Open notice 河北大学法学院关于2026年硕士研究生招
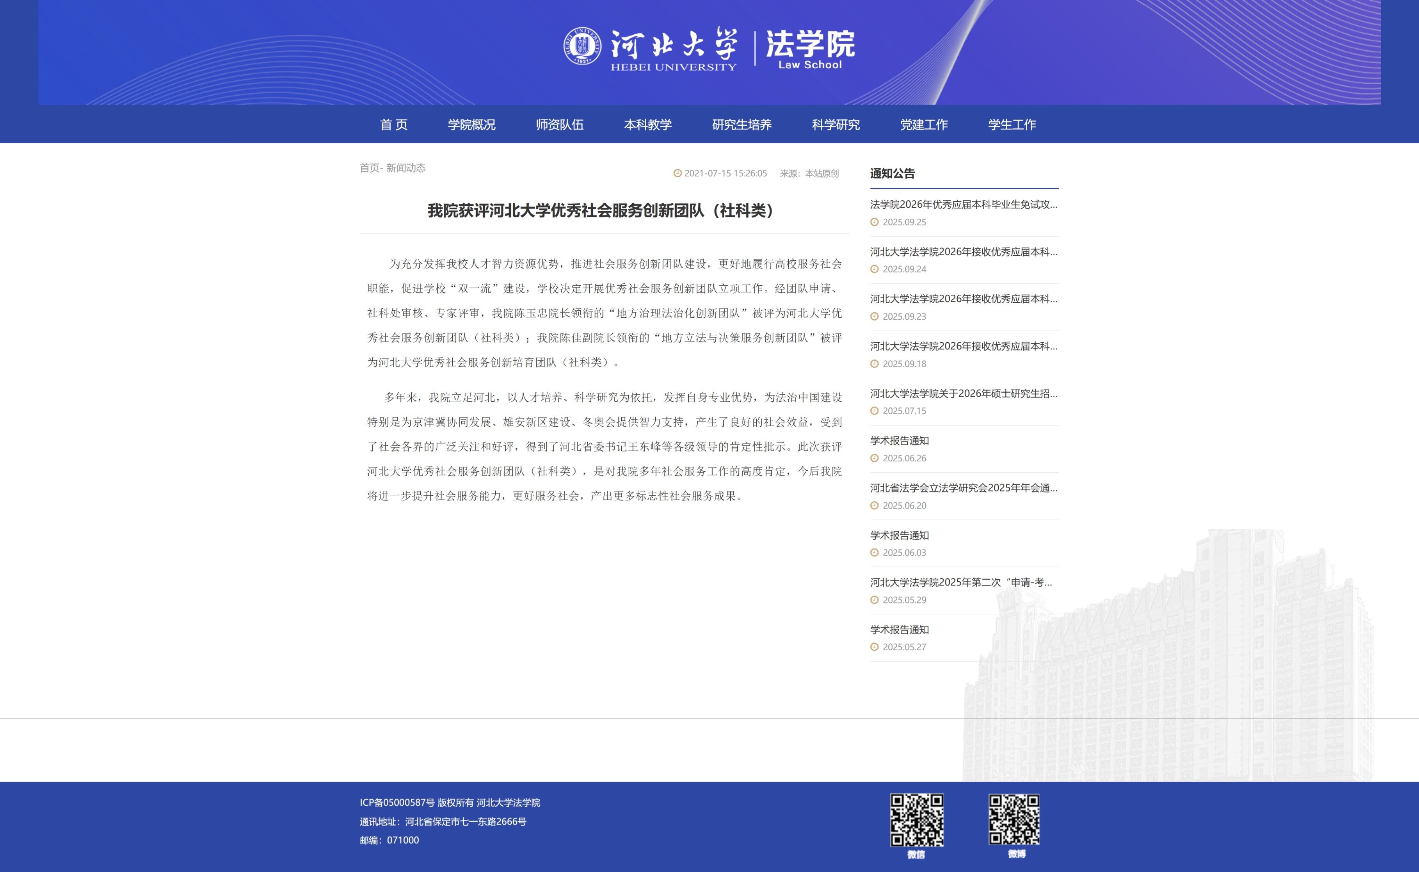1419x872 pixels. [964, 393]
